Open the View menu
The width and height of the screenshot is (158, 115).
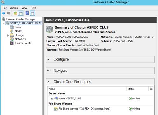tap(24, 8)
